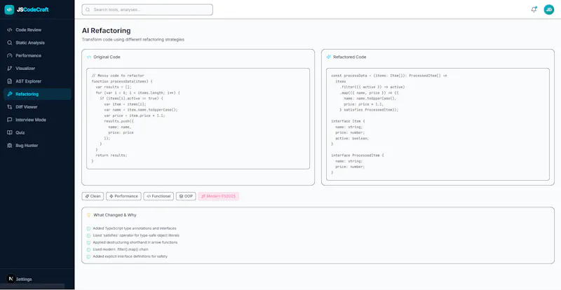Open Static Analysis from the sidebar
This screenshot has height=290, width=561.
[37, 43]
